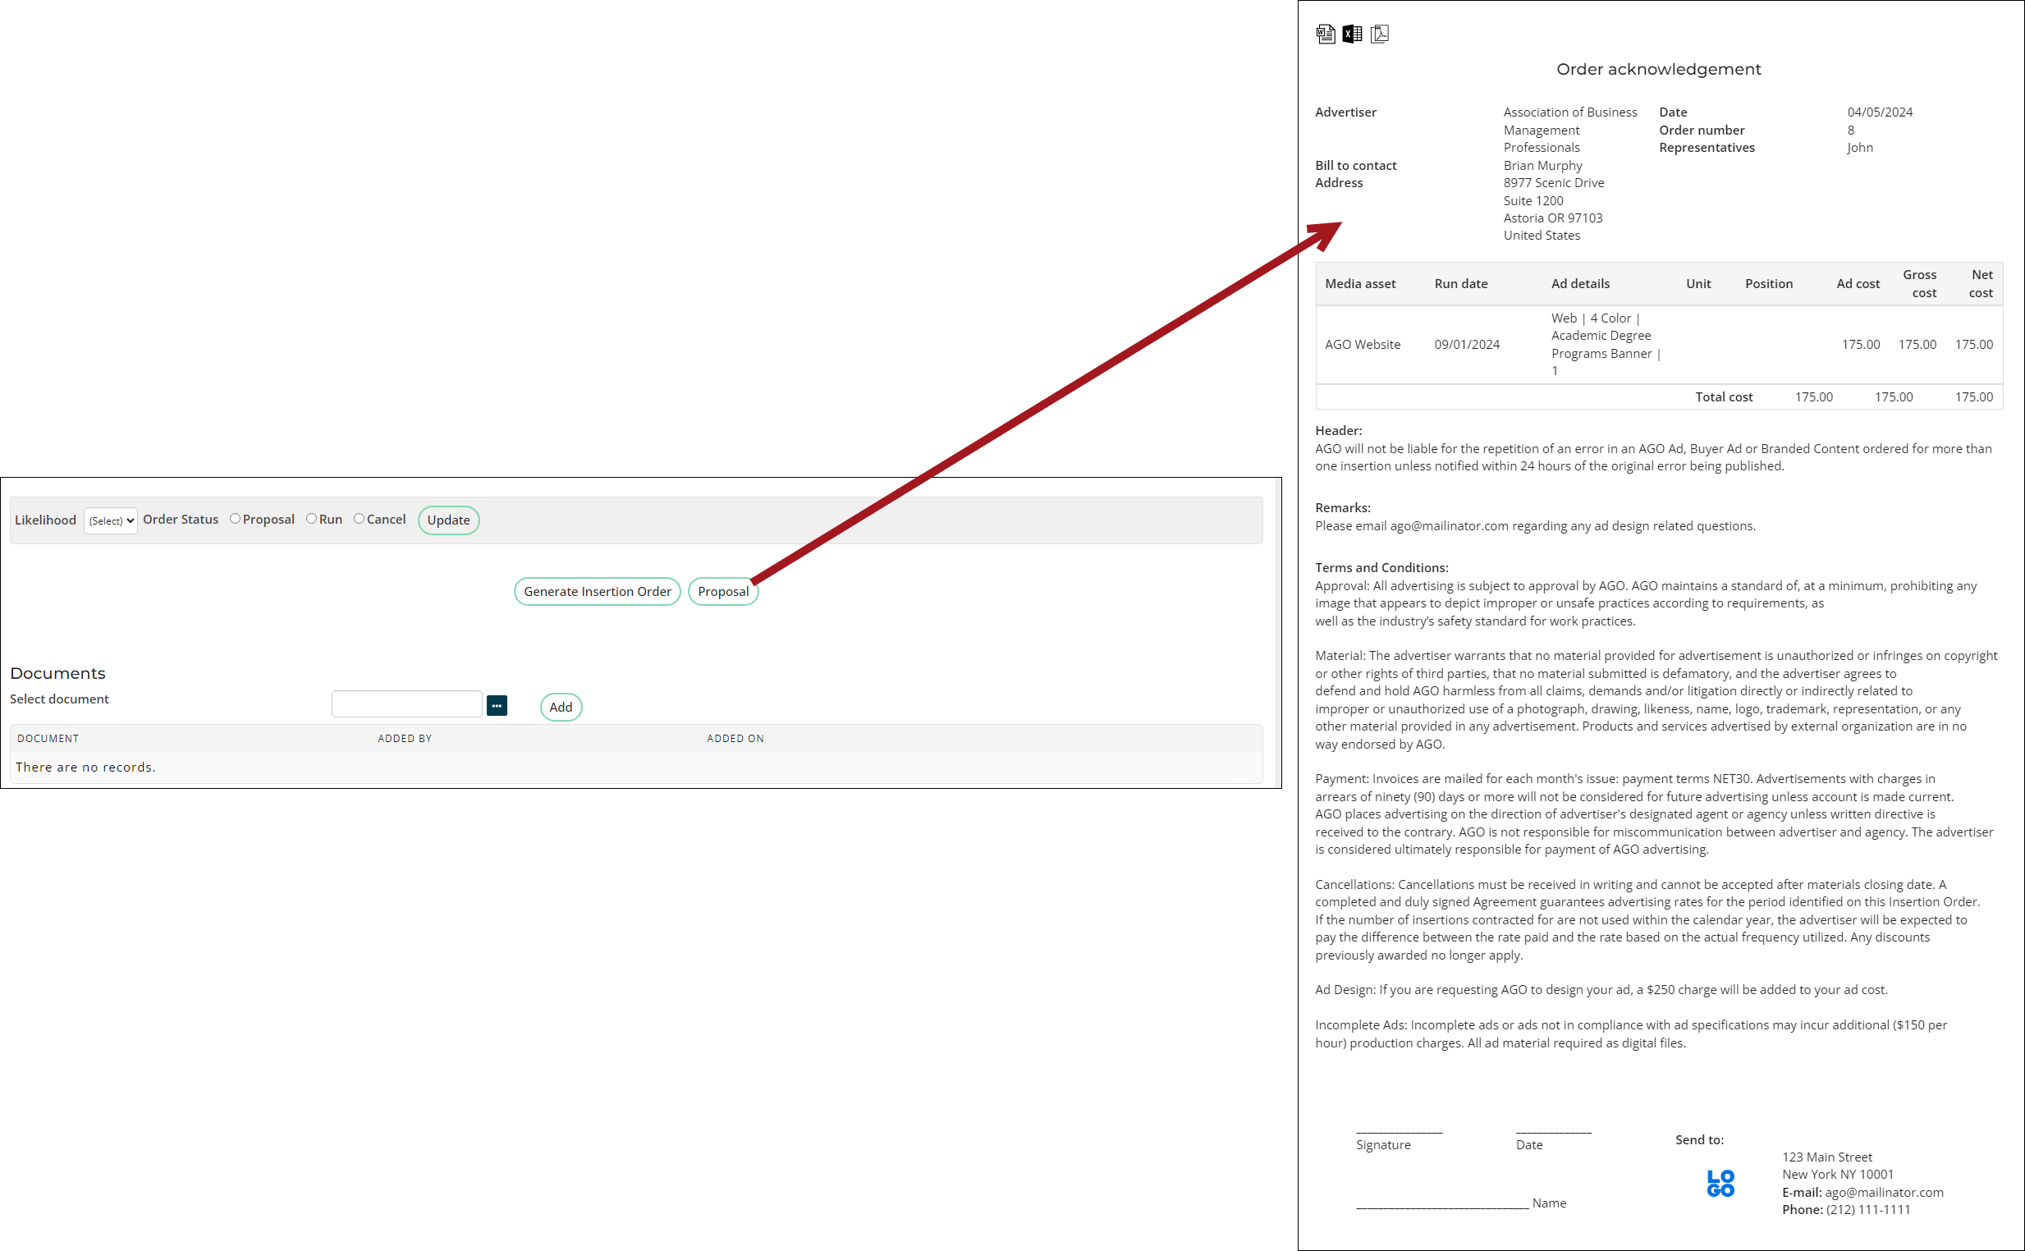Click the Update button
2025x1251 pixels.
coord(448,520)
